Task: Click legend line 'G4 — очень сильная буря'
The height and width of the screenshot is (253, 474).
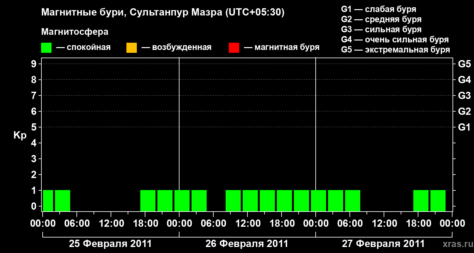Action: pos(395,39)
